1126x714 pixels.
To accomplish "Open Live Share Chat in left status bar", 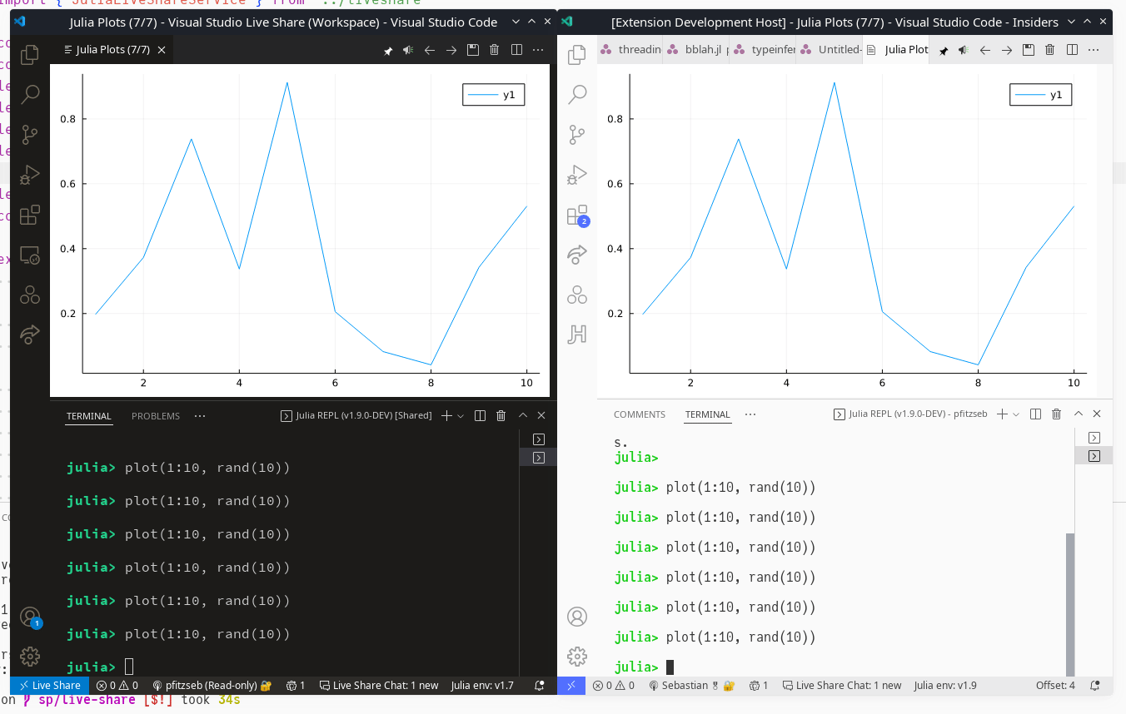I will (379, 686).
